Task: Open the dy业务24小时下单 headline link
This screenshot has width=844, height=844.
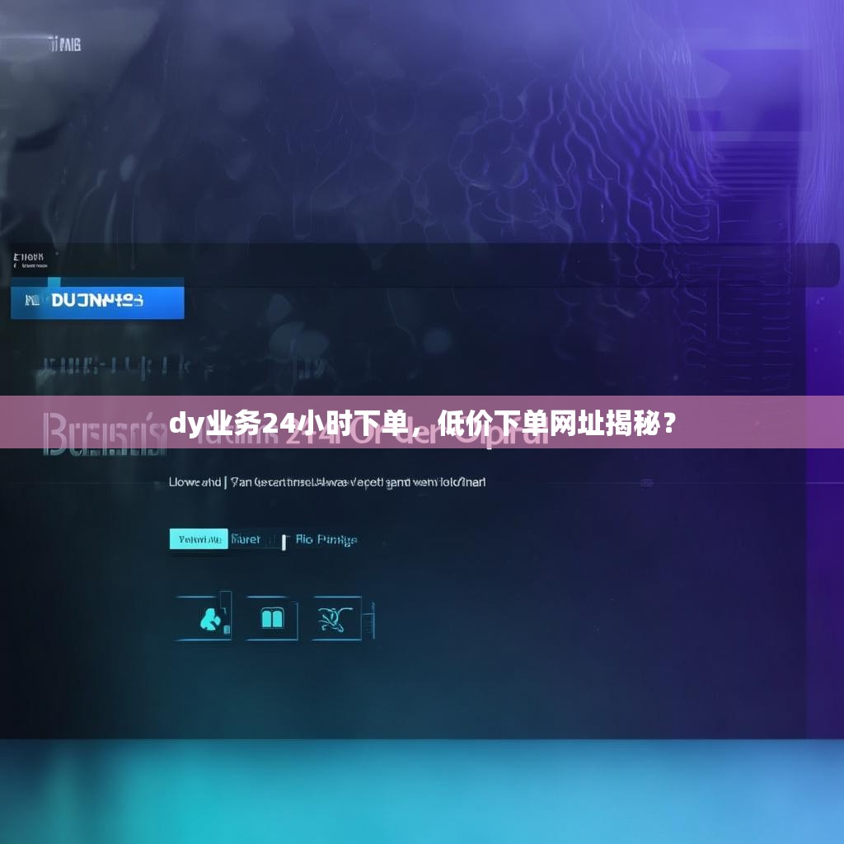Action: coord(422,422)
